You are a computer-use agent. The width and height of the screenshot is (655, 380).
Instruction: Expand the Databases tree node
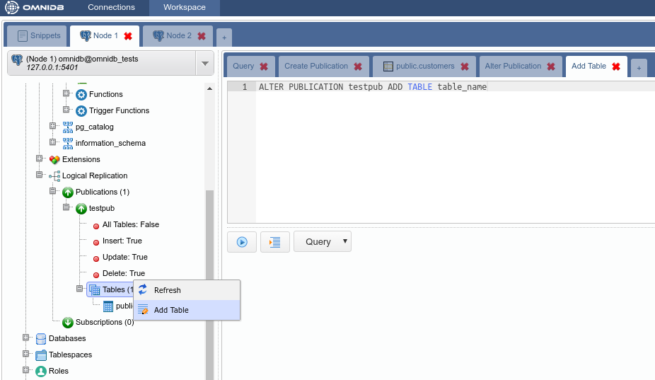(26, 338)
